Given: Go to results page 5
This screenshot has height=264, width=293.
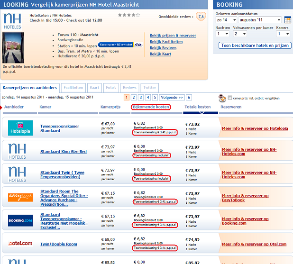Looking at the screenshot, I should tap(155, 97).
